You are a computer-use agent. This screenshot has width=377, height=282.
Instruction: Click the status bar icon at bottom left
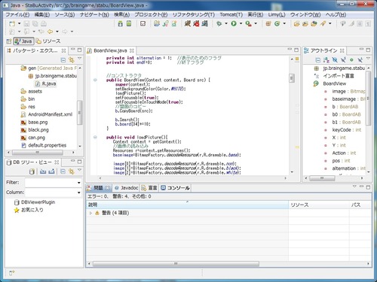12,273
